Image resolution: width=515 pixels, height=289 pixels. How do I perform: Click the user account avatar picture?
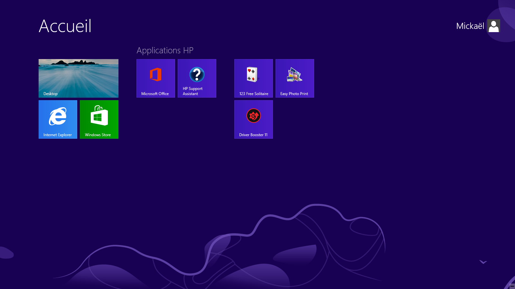[x=493, y=26]
